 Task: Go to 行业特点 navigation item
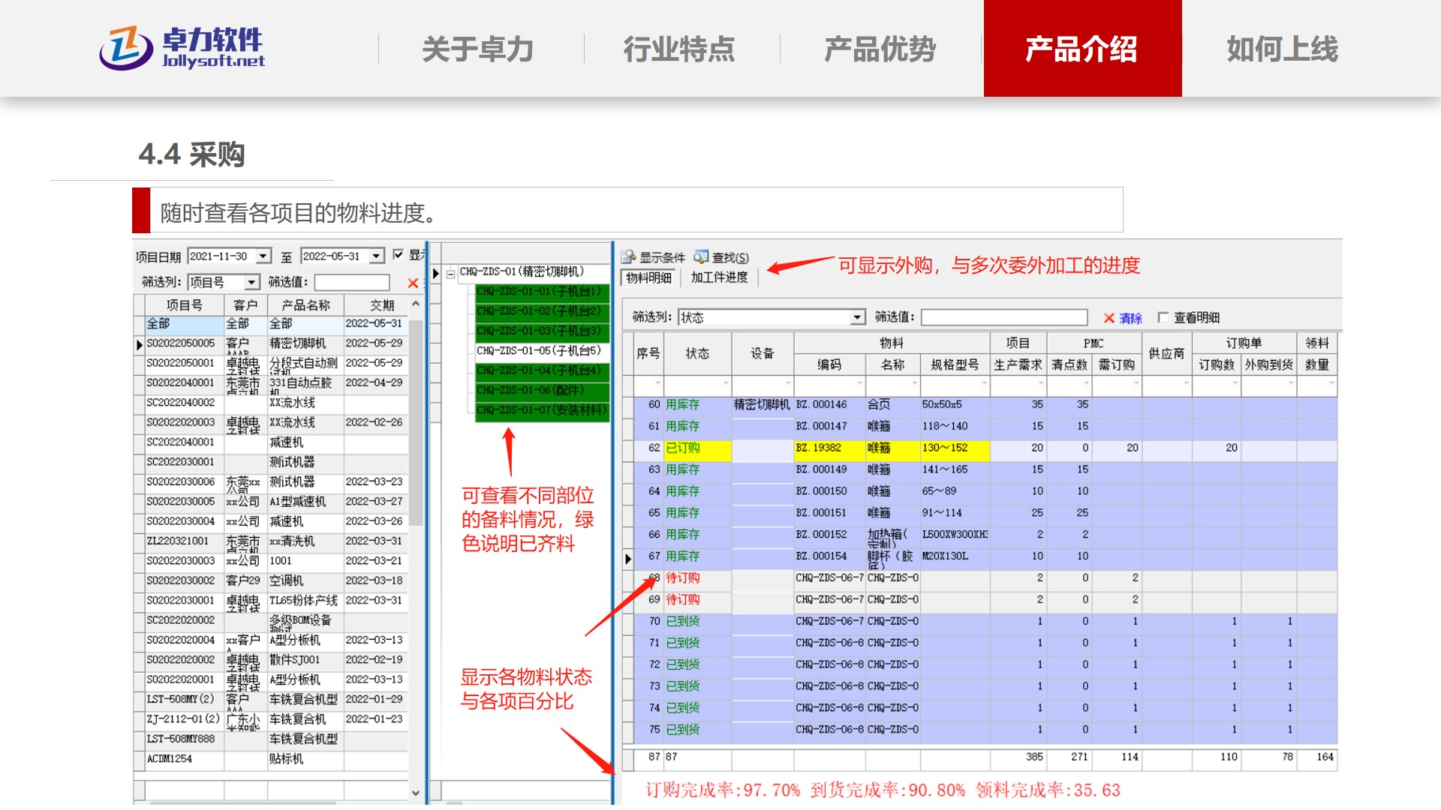(x=679, y=49)
